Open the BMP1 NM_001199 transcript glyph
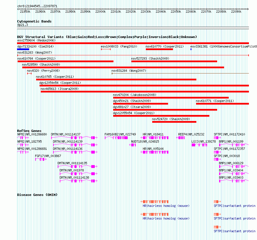 pos(234,145)
